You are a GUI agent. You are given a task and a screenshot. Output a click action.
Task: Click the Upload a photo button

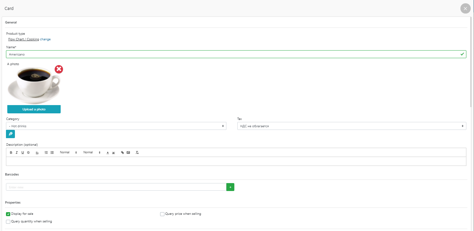tap(34, 109)
